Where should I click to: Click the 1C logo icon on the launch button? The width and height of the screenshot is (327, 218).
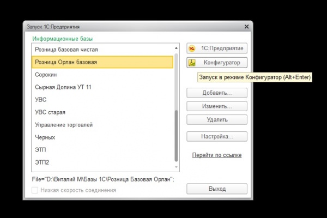pos(192,49)
